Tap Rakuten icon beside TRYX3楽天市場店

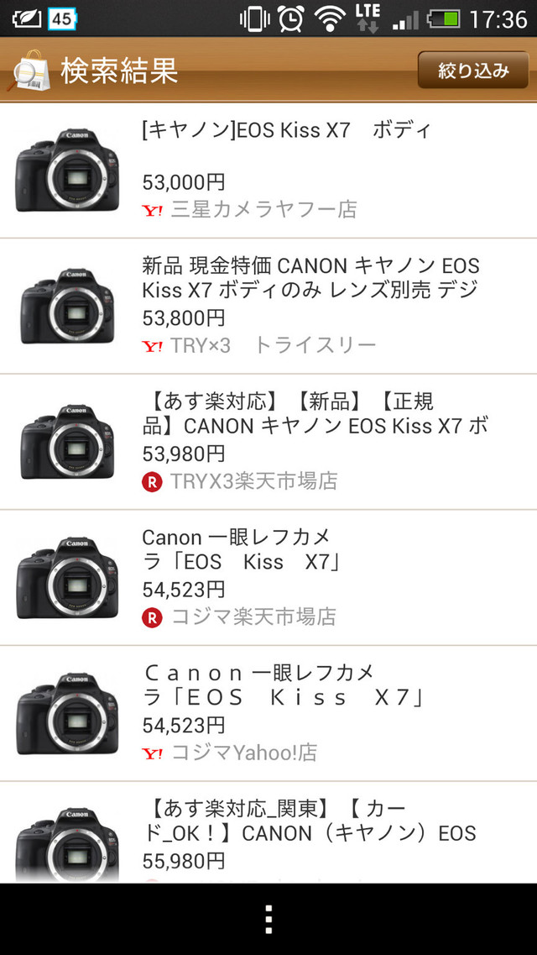click(x=152, y=482)
